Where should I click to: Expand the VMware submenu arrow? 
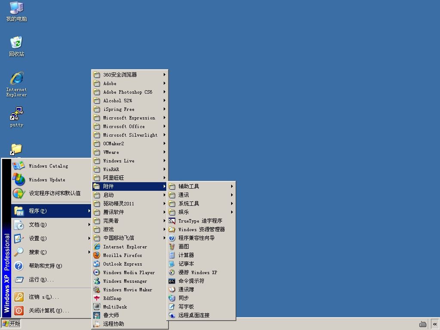[x=165, y=152]
